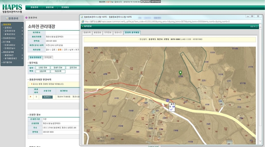Screen dimensions: 265x147
Task: Open the 현황조회 top menu
Action: (50, 7)
